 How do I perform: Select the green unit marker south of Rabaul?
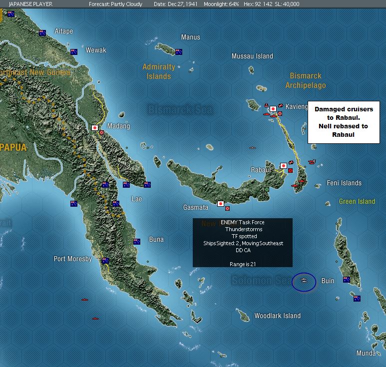point(267,189)
